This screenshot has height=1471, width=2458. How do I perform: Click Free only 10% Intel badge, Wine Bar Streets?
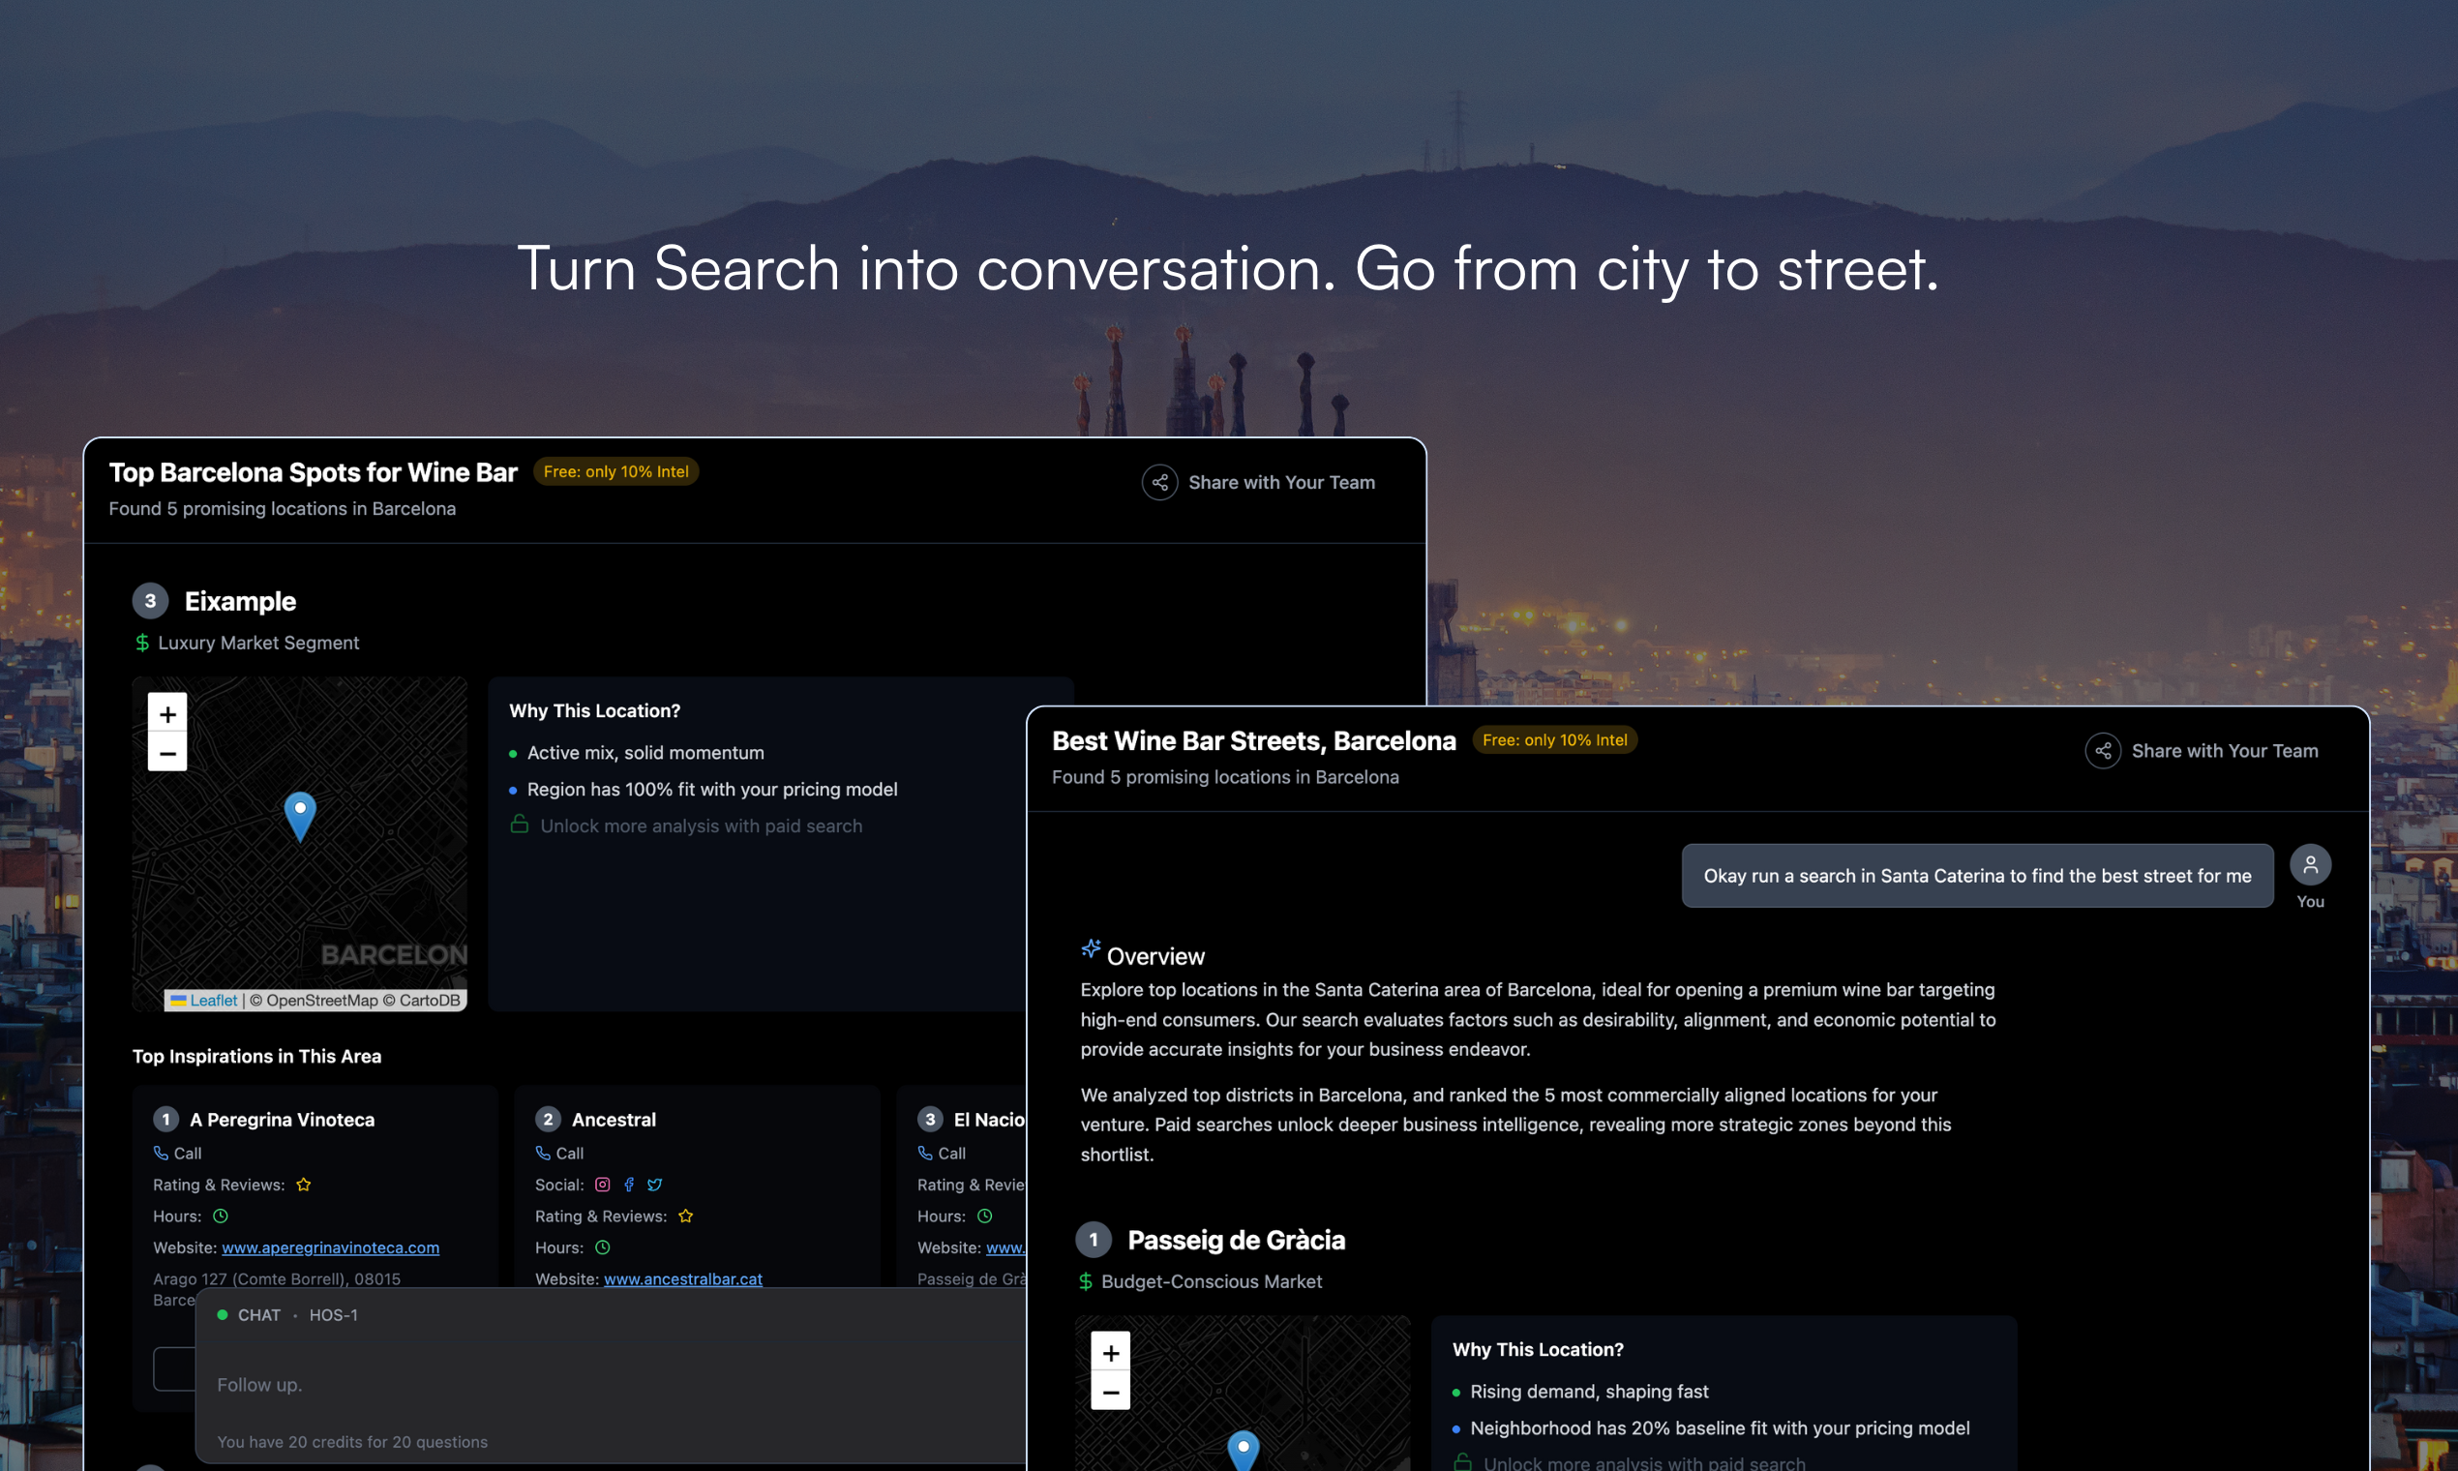point(1555,740)
